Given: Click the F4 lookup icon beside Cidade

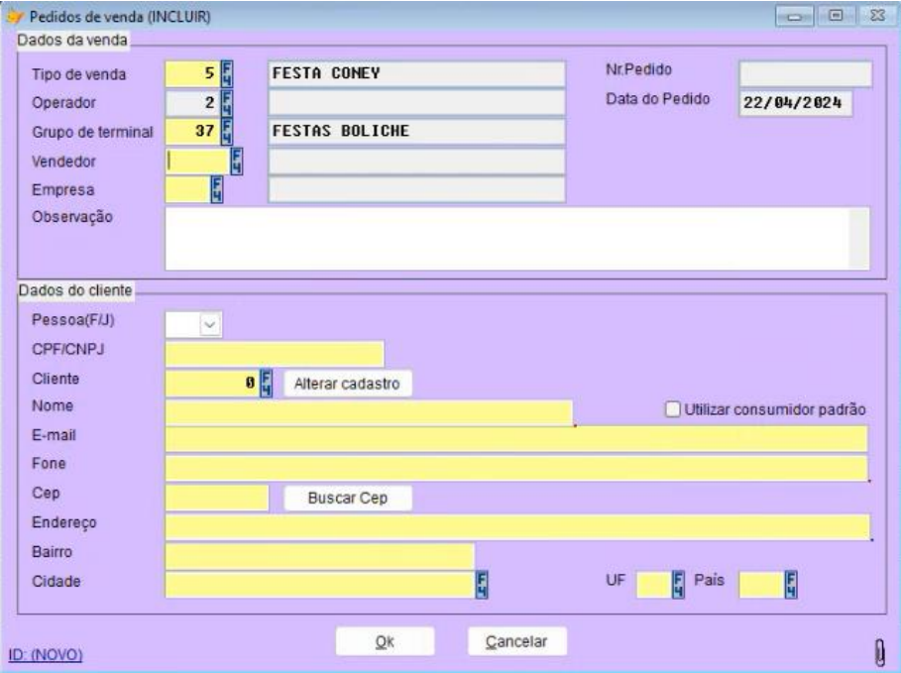Looking at the screenshot, I should [x=483, y=584].
